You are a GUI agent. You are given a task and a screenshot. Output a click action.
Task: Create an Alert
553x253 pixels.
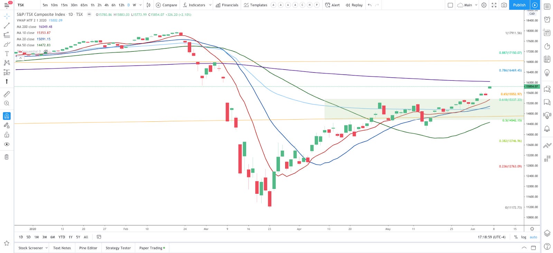tap(332, 5)
